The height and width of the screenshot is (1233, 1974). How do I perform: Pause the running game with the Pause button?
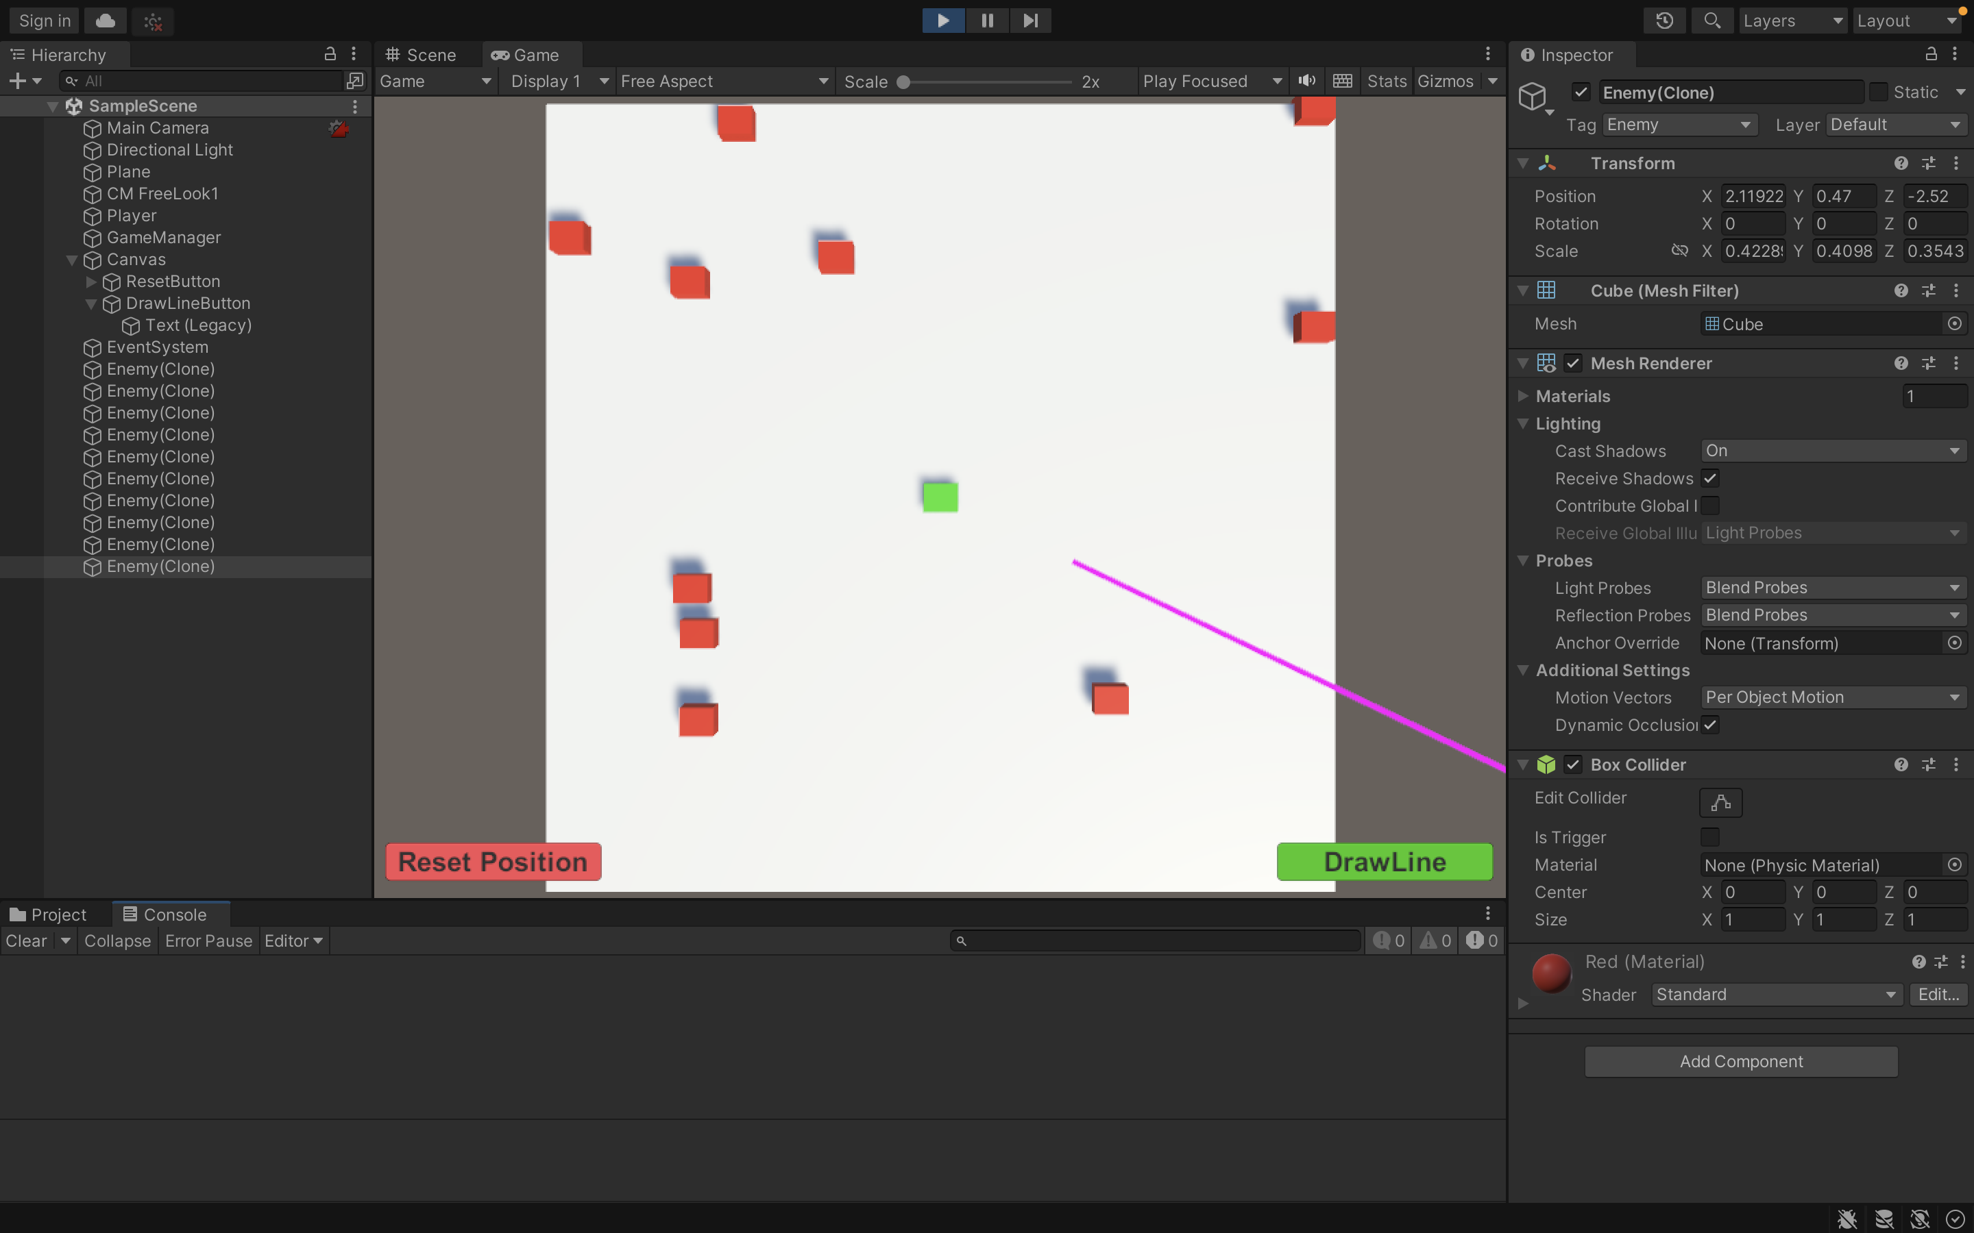[987, 21]
